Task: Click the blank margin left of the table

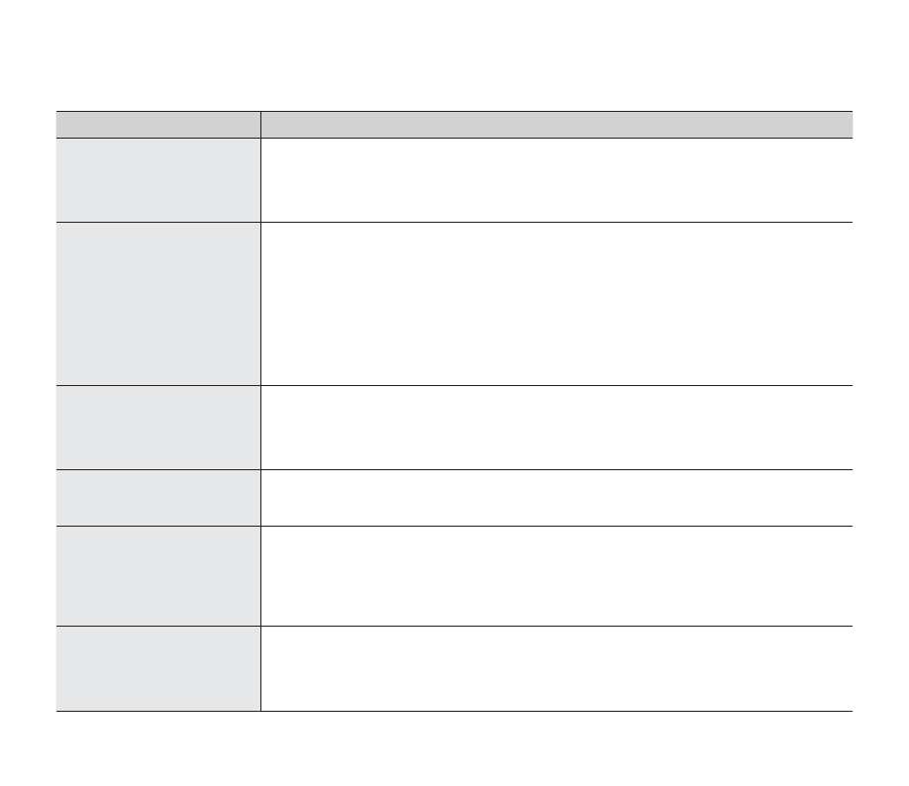Action: pyautogui.click(x=27, y=396)
